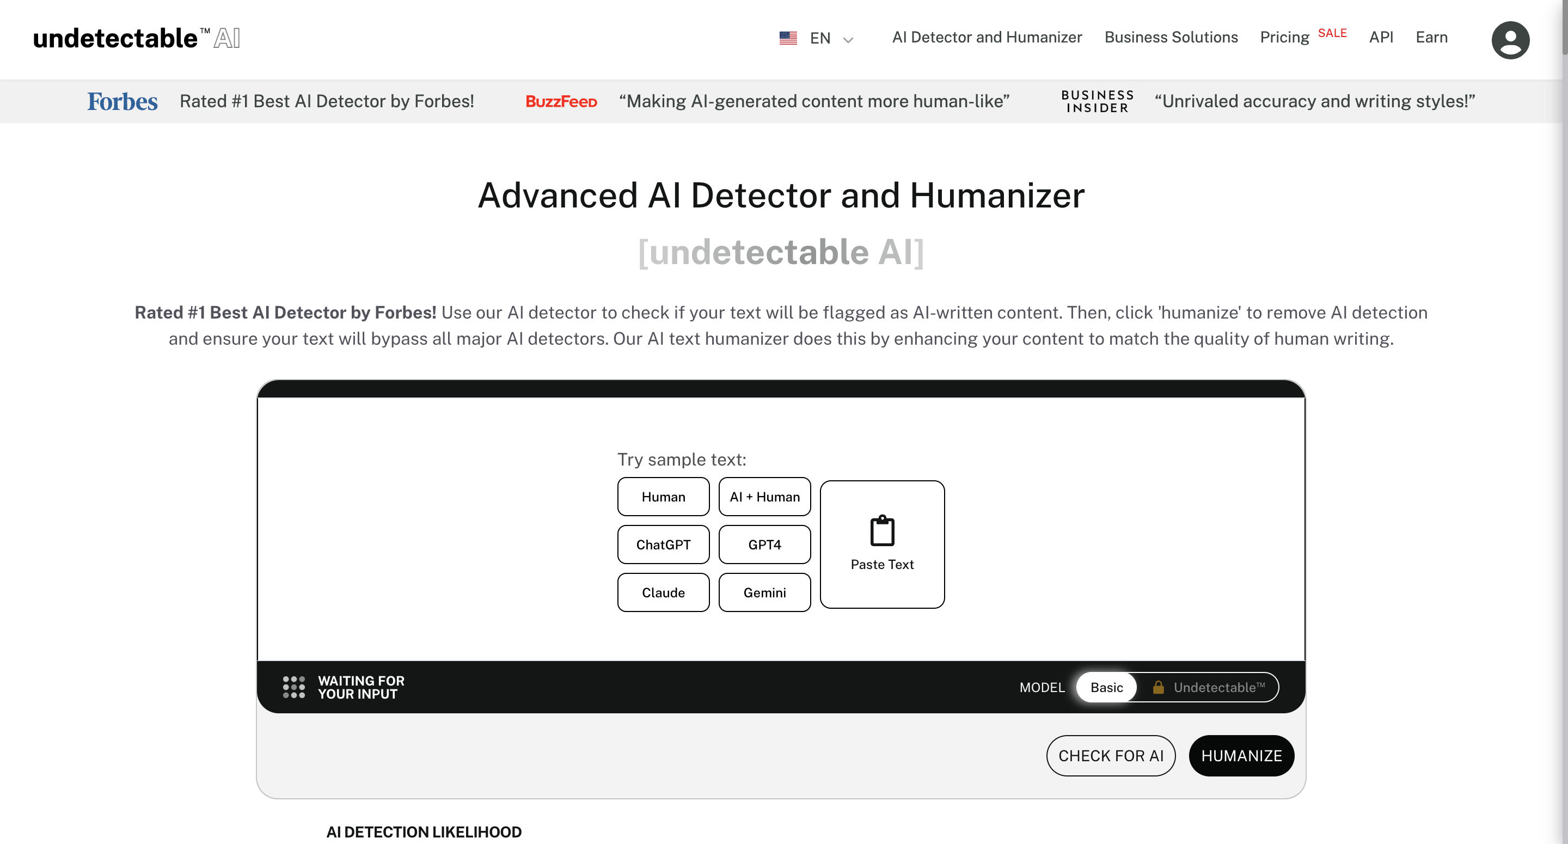Load the ChatGPT sample text
Image resolution: width=1568 pixels, height=844 pixels.
tap(664, 545)
